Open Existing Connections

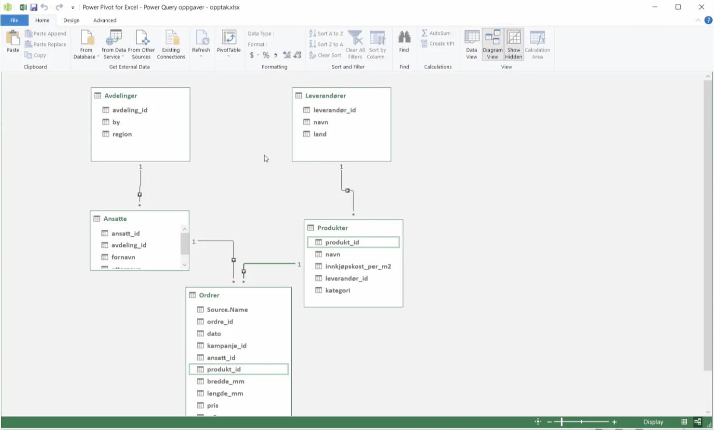tap(171, 44)
